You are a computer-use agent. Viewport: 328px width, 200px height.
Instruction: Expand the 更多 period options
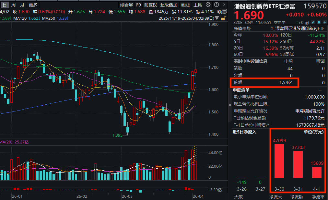point(33,5)
